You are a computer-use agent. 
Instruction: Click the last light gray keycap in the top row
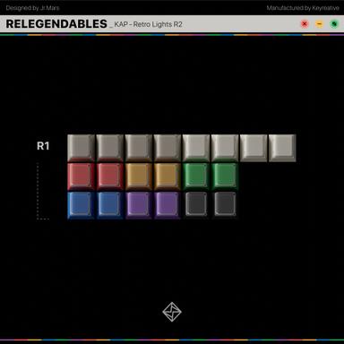pos(282,148)
